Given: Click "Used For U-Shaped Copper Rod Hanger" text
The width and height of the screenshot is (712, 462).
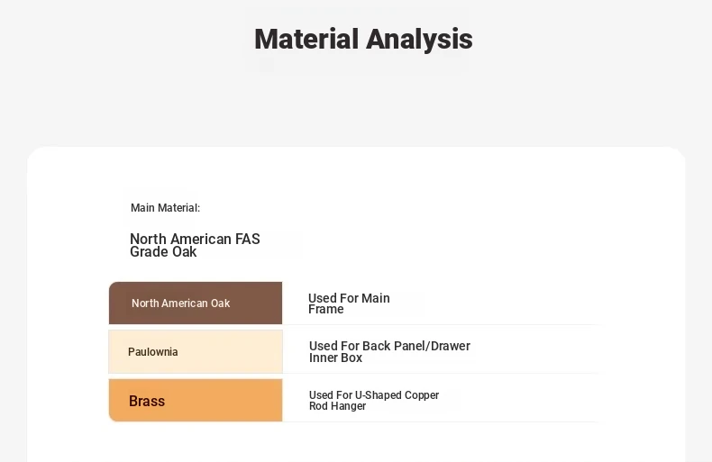Looking at the screenshot, I should click(374, 401).
